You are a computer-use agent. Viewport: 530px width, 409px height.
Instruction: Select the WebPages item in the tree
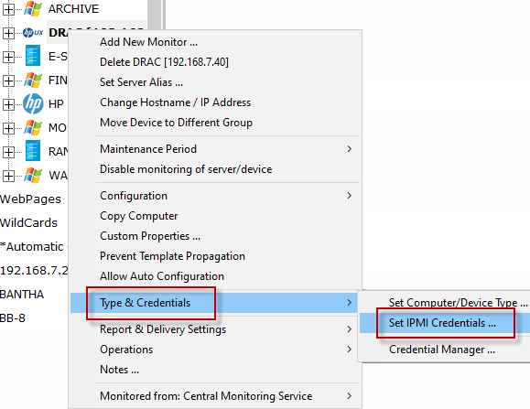click(x=30, y=199)
